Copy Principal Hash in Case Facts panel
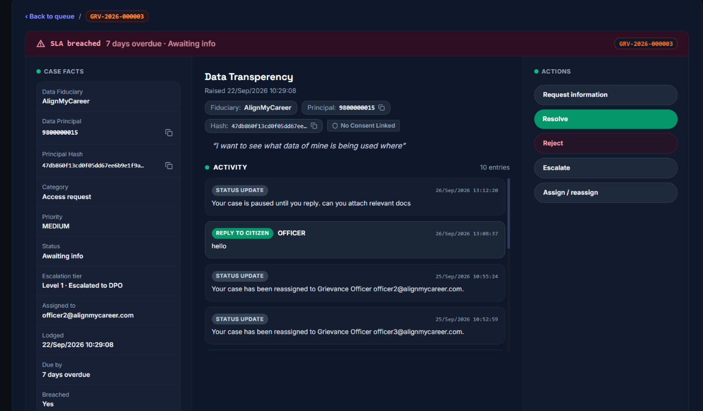703x411 pixels. click(169, 165)
